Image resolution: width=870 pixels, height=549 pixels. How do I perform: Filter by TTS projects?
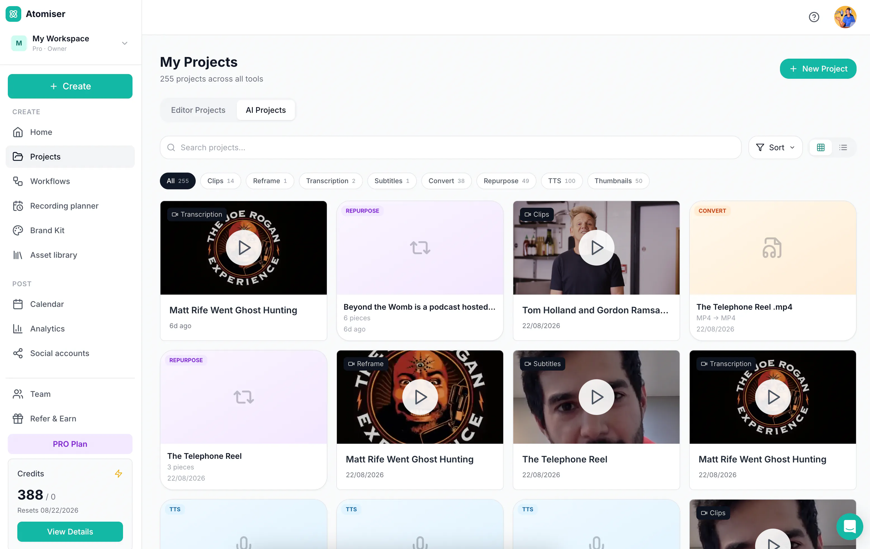561,181
